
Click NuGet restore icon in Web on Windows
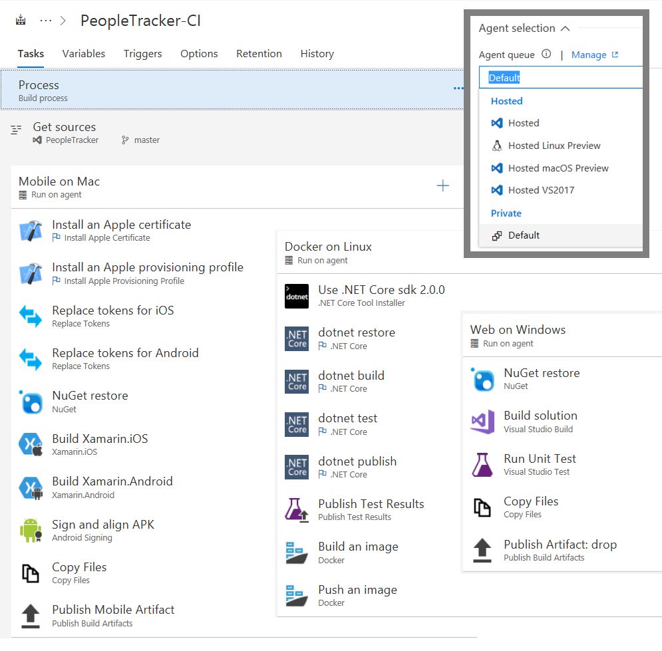[x=482, y=379]
